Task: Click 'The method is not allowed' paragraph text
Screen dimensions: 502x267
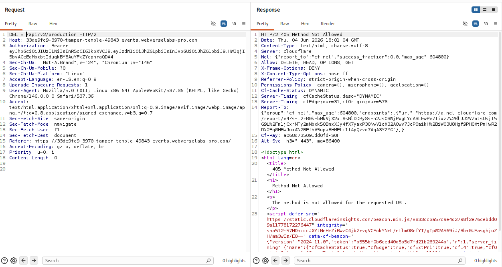Action: [340, 203]
